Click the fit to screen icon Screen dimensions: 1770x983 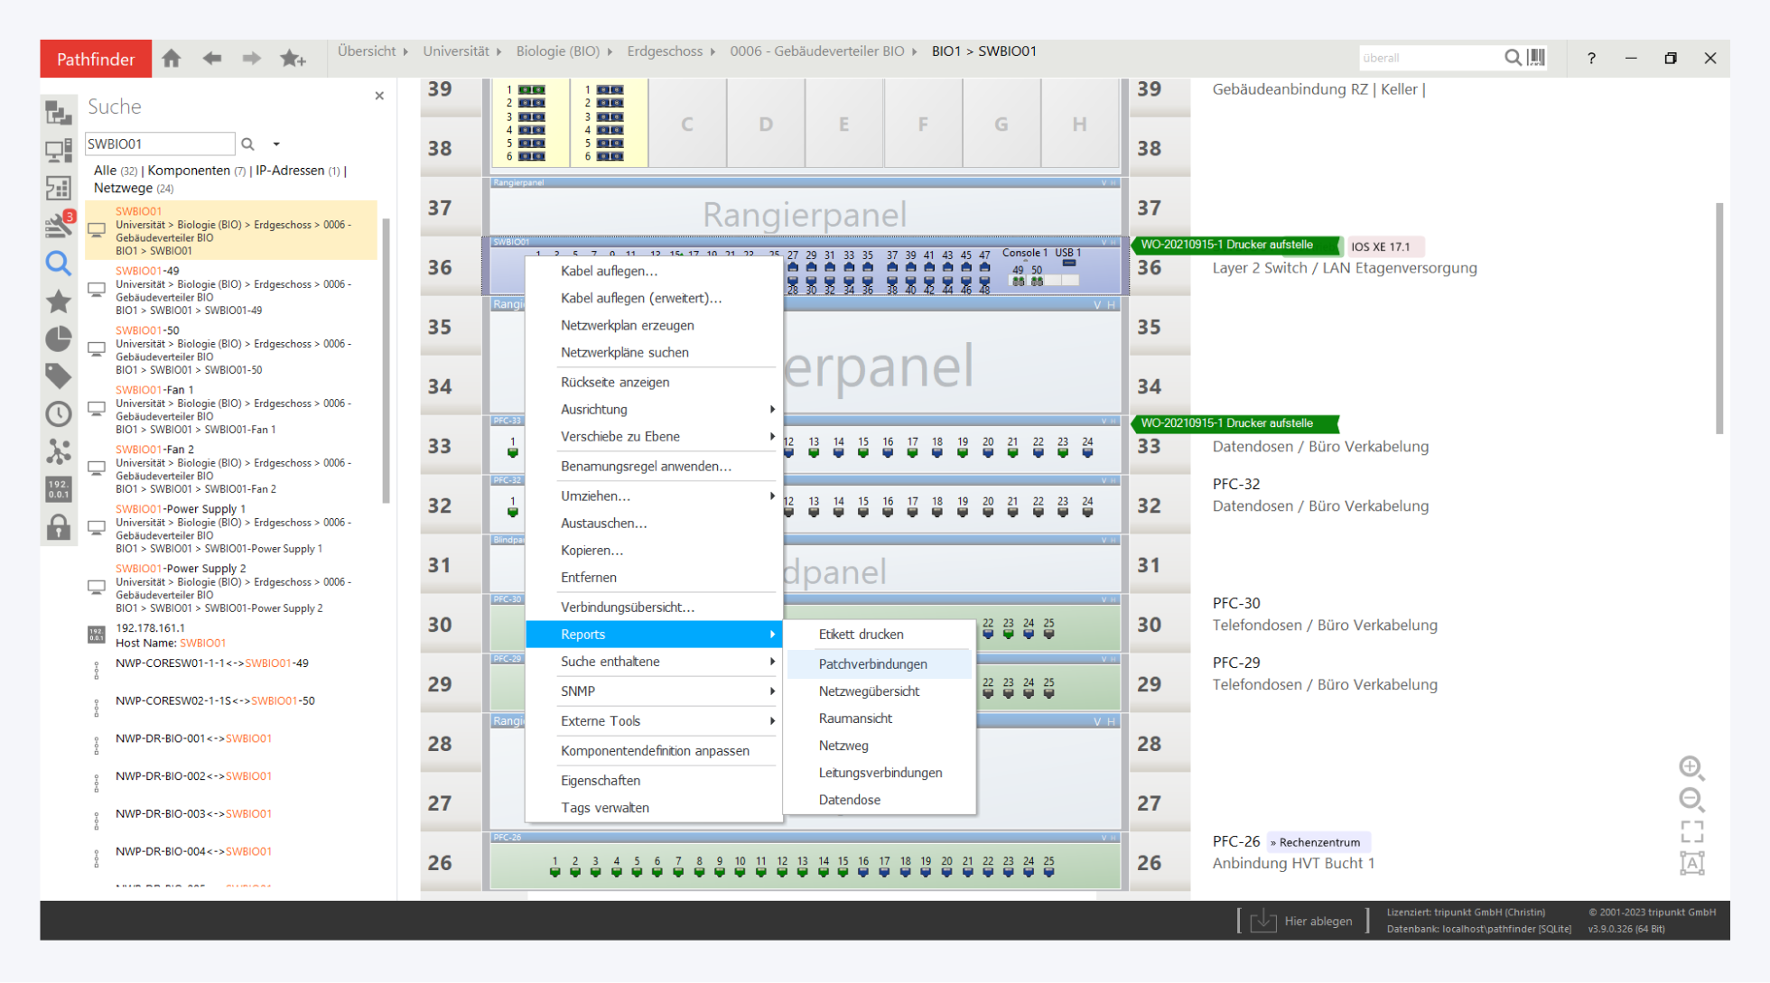point(1691,830)
